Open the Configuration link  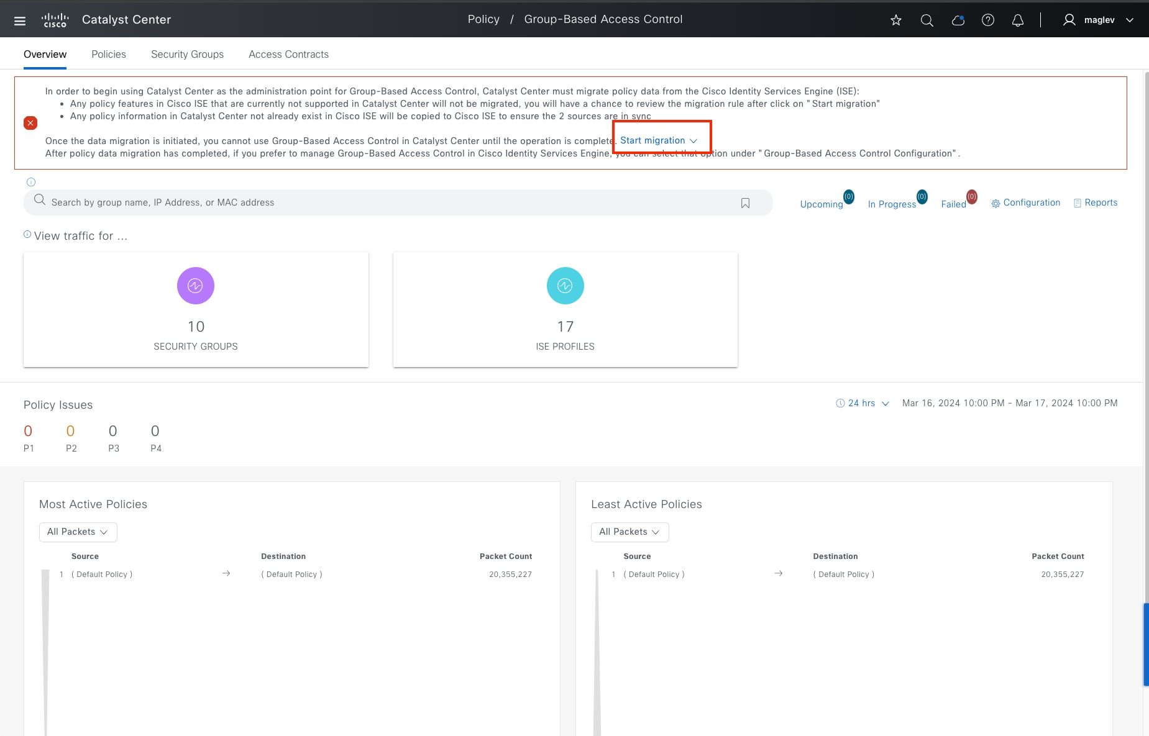1026,202
